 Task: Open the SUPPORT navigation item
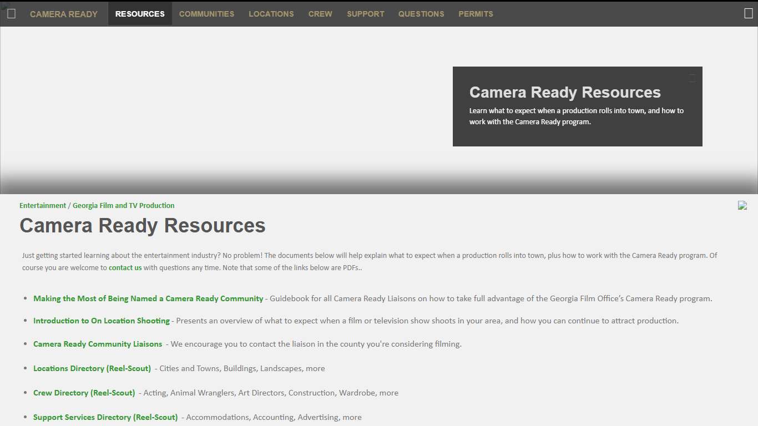coord(365,14)
